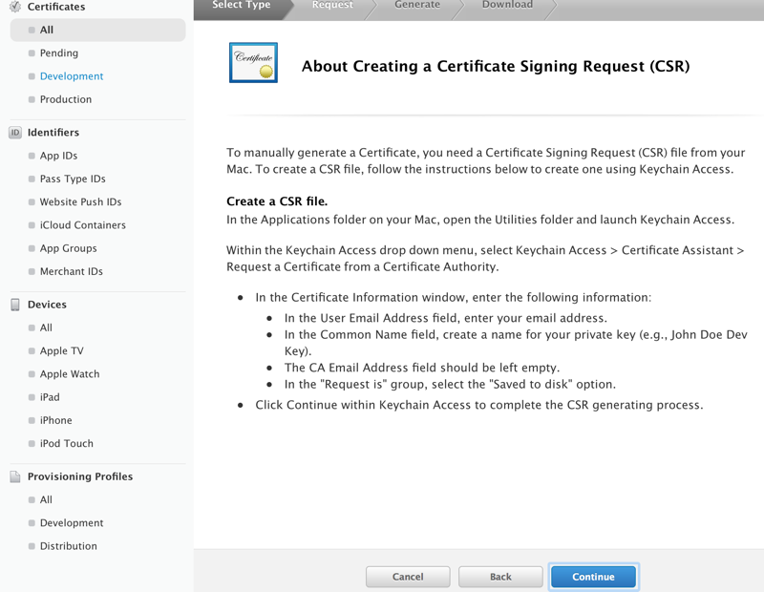Click the Cancel button
The image size is (764, 592).
[408, 577]
